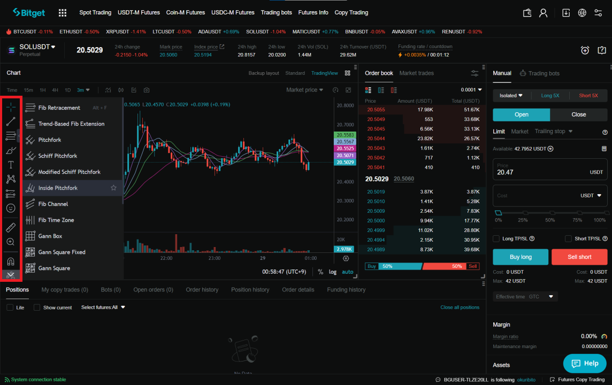Check the Show current checkbox

(x=37, y=307)
